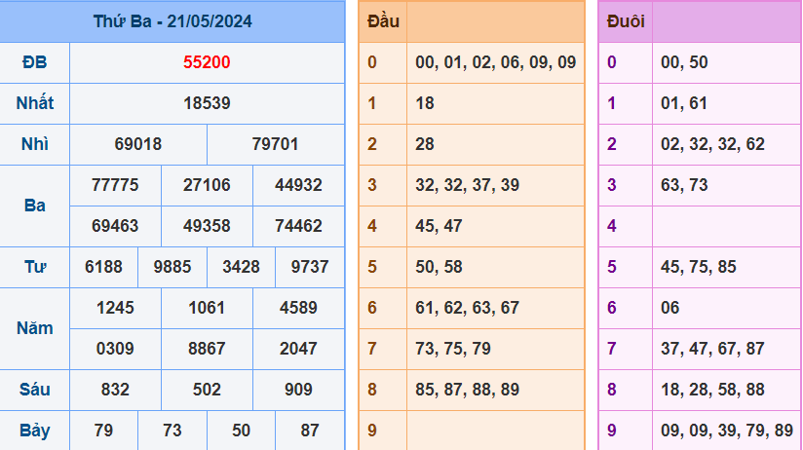Select the Sáu prize label
The image size is (803, 450).
click(x=35, y=390)
